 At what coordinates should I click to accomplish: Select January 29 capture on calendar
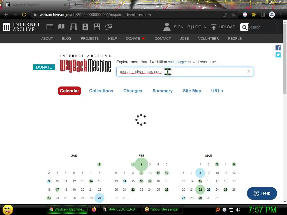[x=99, y=198]
